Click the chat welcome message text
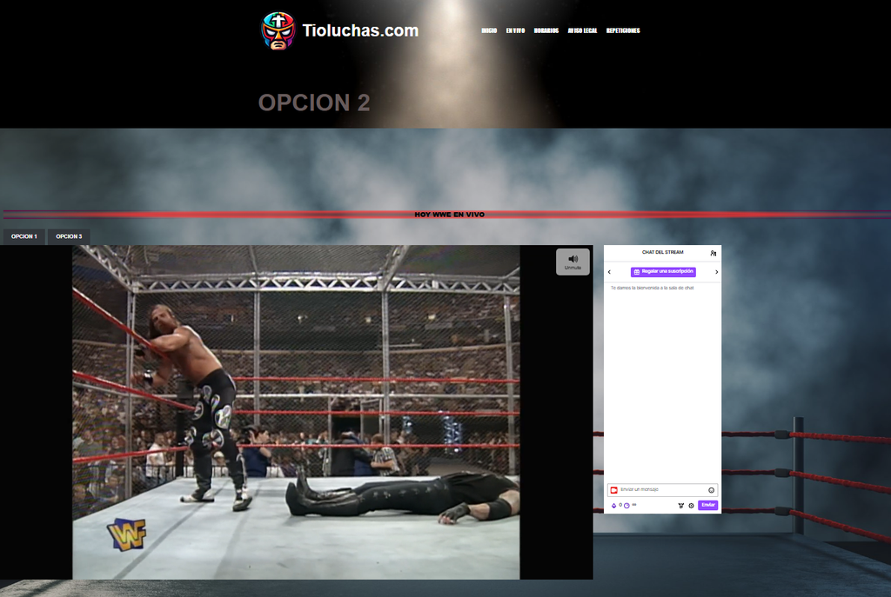The width and height of the screenshot is (891, 597). pyautogui.click(x=653, y=288)
